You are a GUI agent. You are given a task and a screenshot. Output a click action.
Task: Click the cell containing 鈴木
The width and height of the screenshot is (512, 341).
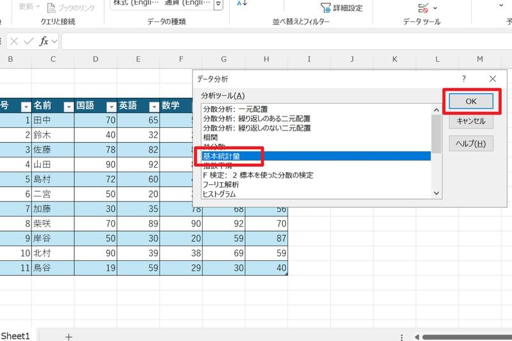tap(53, 135)
